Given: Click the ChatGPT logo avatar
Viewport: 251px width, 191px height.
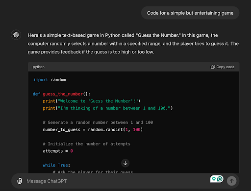Looking at the screenshot, I should [16, 35].
